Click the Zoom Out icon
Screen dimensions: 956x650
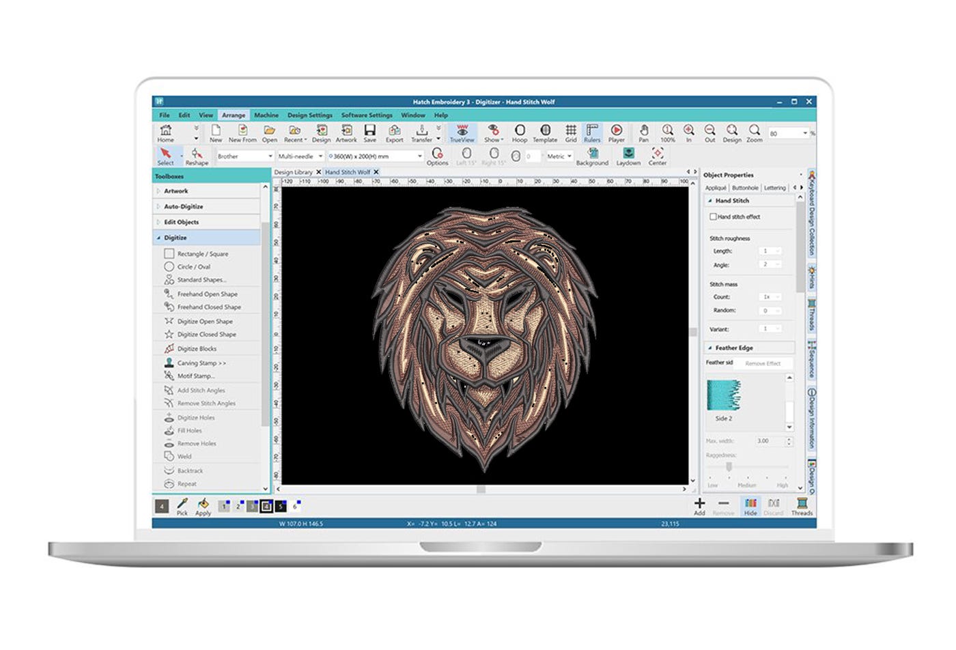pos(710,132)
